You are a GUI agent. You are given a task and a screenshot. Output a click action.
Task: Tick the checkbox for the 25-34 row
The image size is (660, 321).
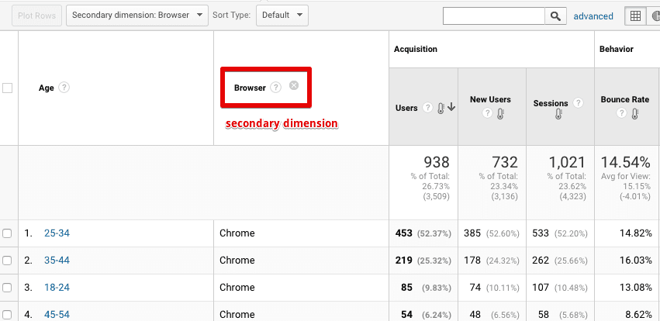(8, 233)
